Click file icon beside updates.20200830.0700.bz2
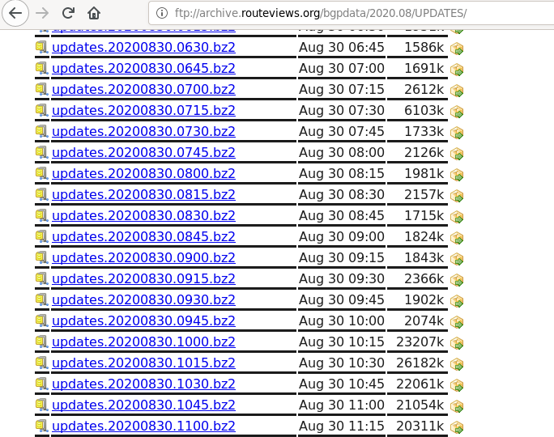This screenshot has width=554, height=437. click(41, 89)
